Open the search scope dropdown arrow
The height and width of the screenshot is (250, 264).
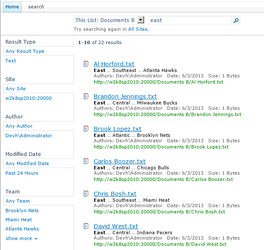pyautogui.click(x=141, y=20)
